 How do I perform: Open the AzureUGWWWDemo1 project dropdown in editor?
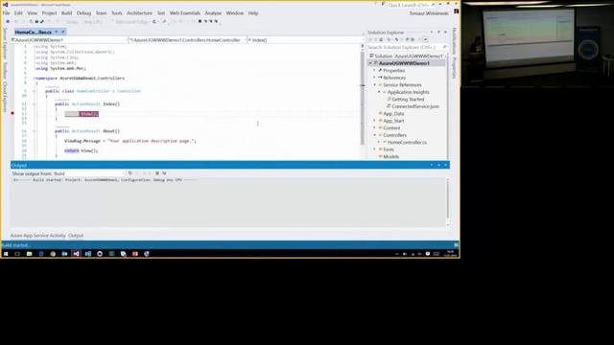(x=69, y=40)
